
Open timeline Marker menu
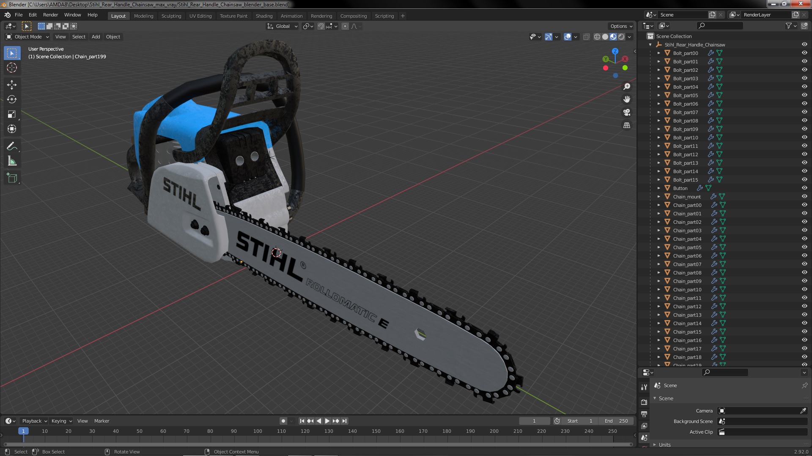click(x=101, y=421)
